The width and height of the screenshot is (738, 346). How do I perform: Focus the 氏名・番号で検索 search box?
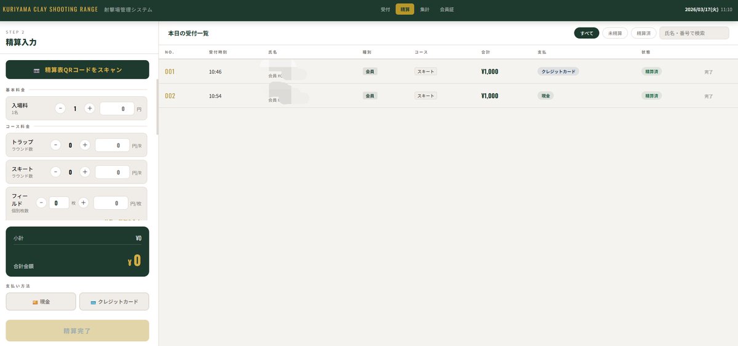pos(694,33)
